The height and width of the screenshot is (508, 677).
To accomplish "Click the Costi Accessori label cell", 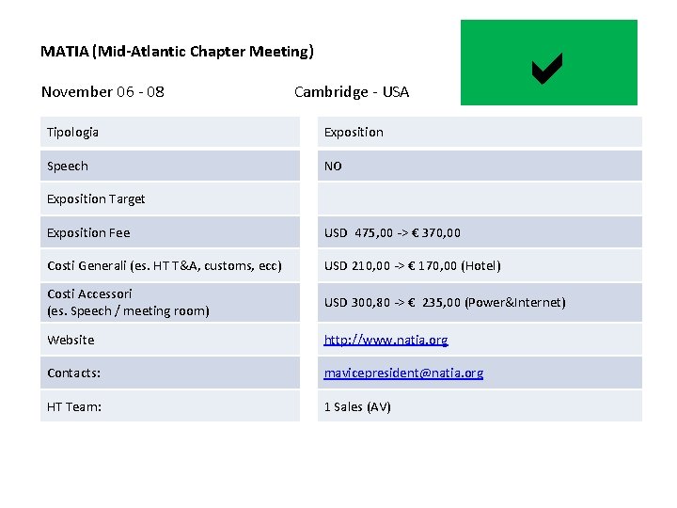I will pyautogui.click(x=170, y=302).
